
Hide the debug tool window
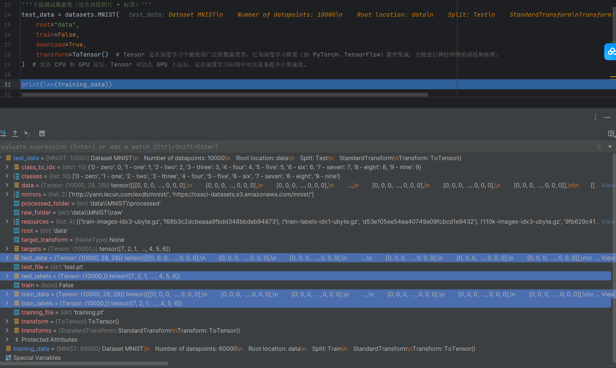pos(607,117)
